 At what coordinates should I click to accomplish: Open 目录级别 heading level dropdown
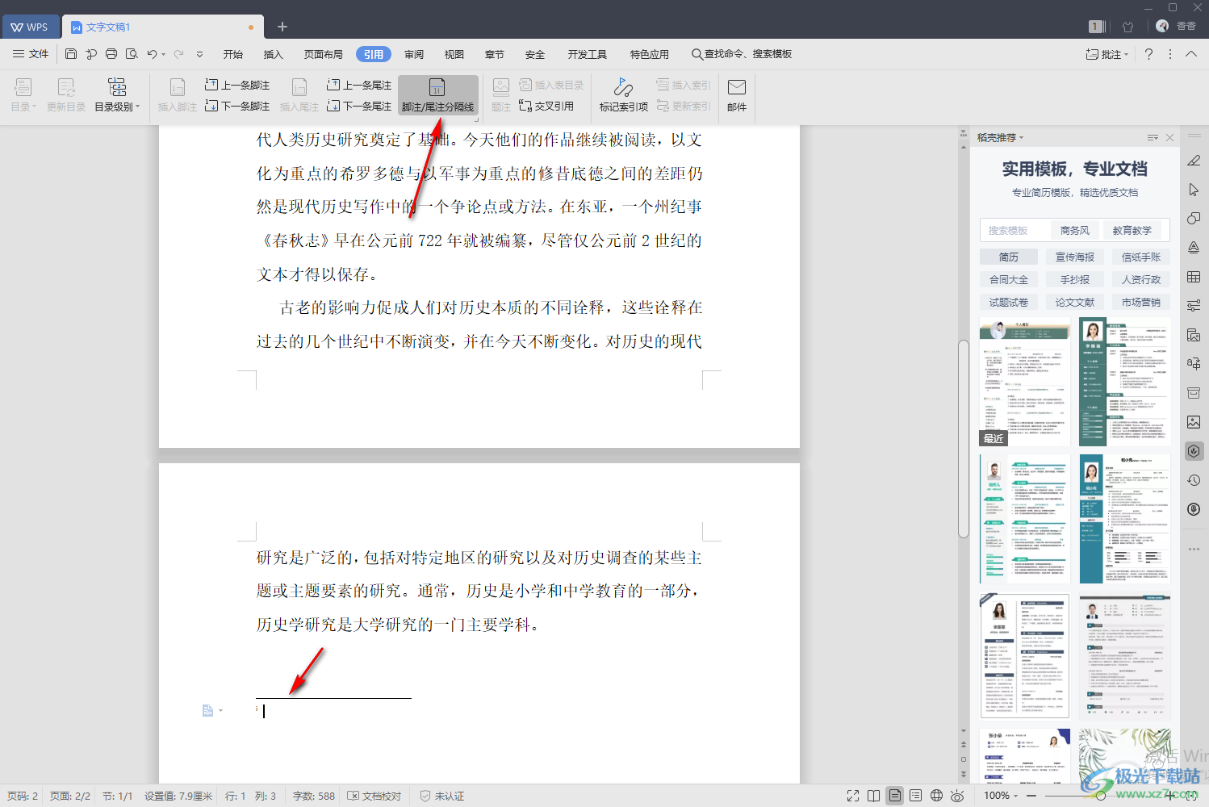coord(117,96)
